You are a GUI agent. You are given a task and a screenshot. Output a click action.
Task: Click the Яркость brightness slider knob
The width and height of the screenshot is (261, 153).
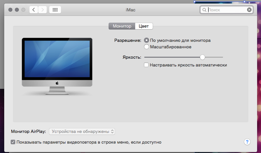[x=202, y=57]
